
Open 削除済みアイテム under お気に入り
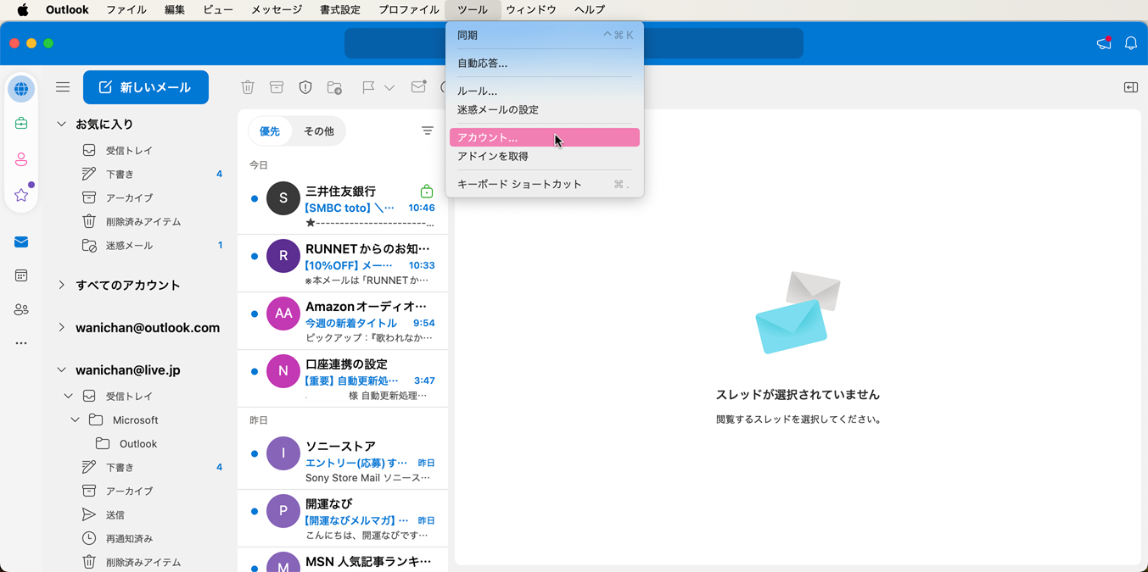[x=142, y=221]
